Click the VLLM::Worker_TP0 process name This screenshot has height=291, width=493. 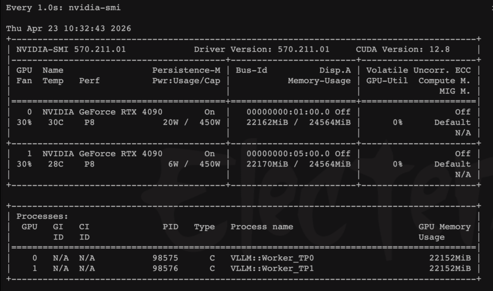[272, 258]
